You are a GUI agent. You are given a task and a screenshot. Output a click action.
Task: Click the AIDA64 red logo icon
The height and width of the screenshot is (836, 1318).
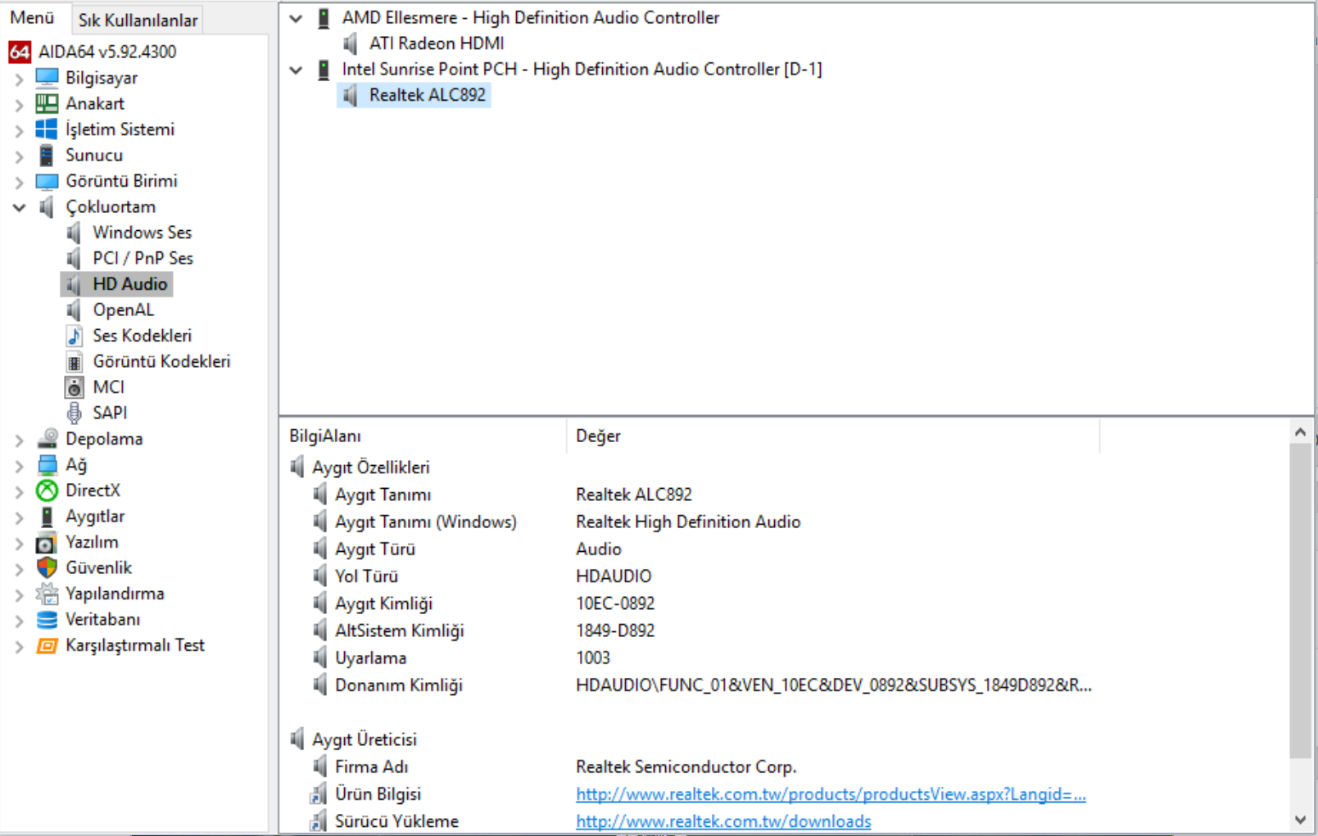[20, 52]
